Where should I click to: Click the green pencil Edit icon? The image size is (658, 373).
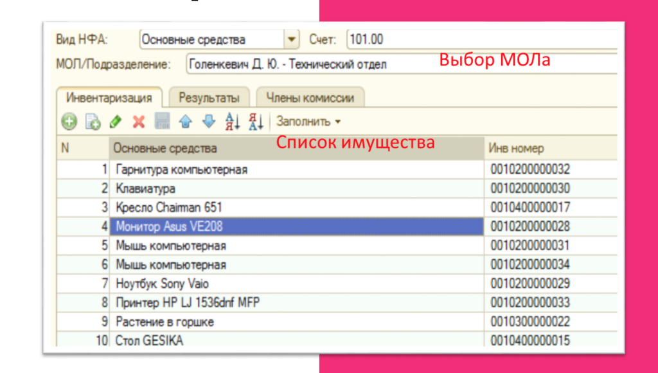[x=116, y=121]
